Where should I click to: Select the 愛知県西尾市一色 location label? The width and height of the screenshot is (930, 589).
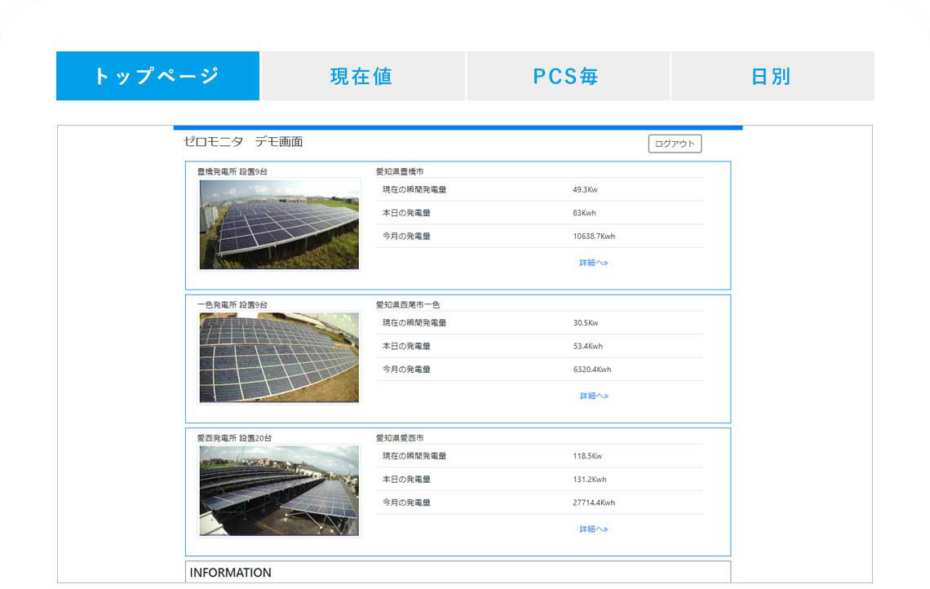[408, 304]
